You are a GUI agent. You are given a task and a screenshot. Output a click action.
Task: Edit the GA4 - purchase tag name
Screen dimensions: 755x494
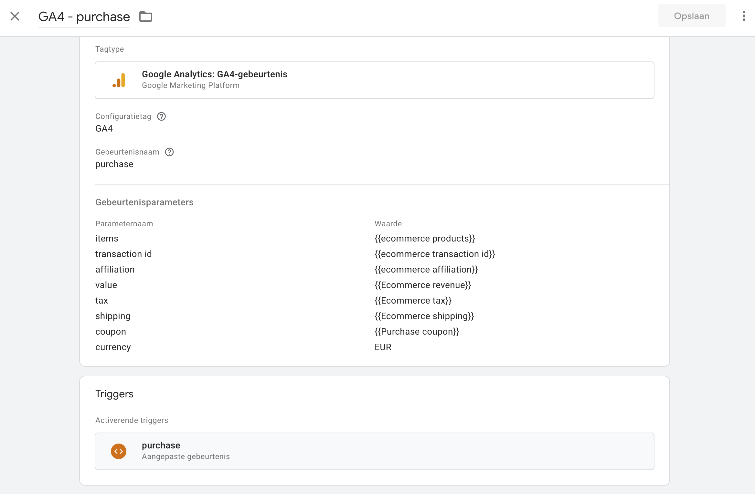pyautogui.click(x=84, y=17)
